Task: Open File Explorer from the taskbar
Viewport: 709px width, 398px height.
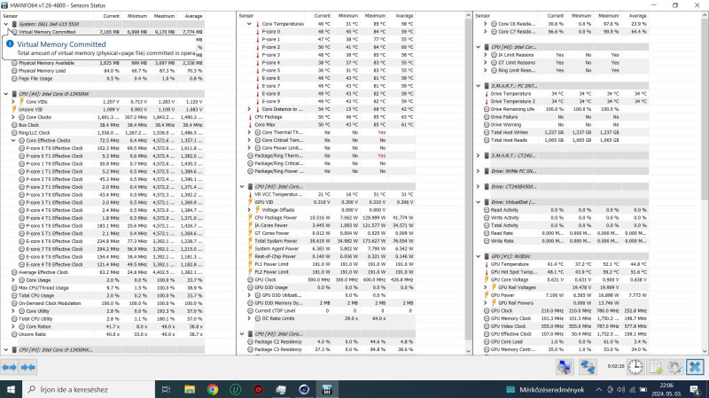Action: point(190,389)
